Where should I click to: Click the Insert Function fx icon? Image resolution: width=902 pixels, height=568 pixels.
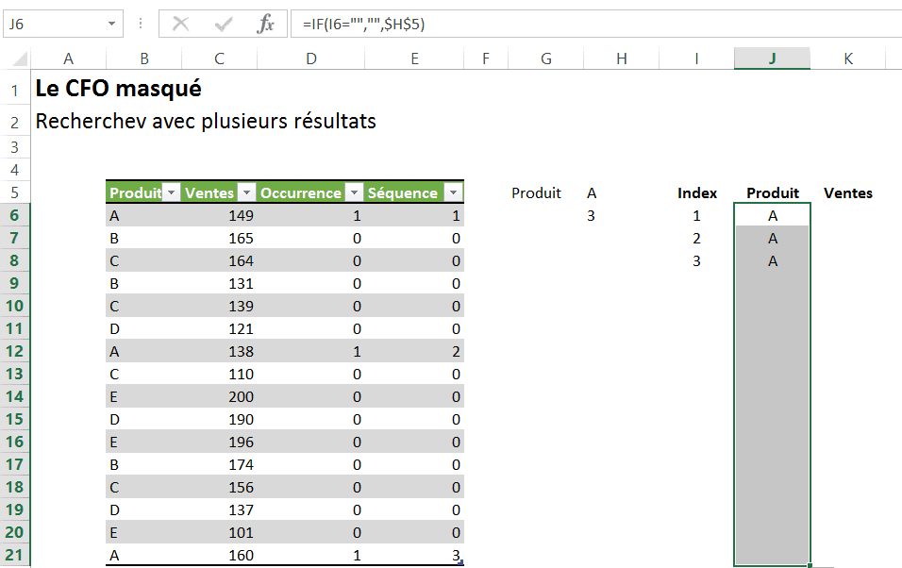pyautogui.click(x=266, y=25)
